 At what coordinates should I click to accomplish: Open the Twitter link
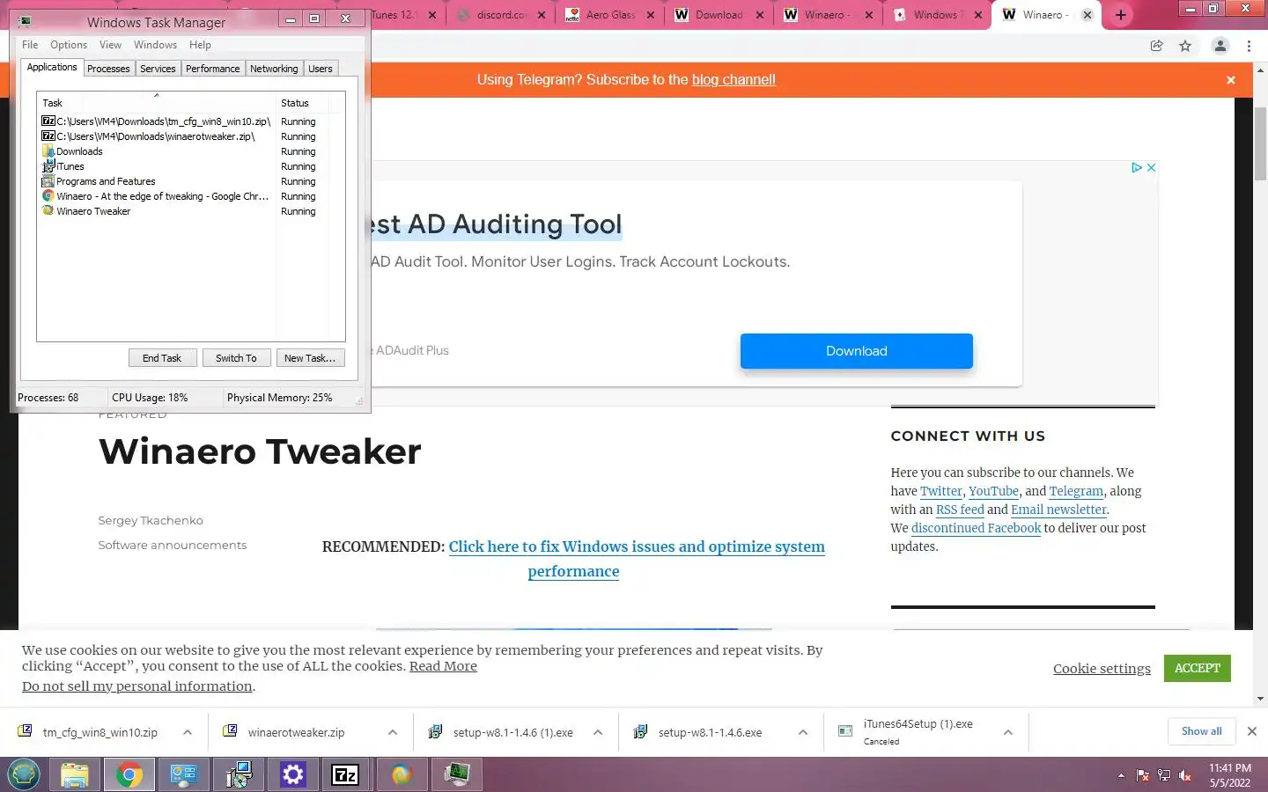pos(941,491)
